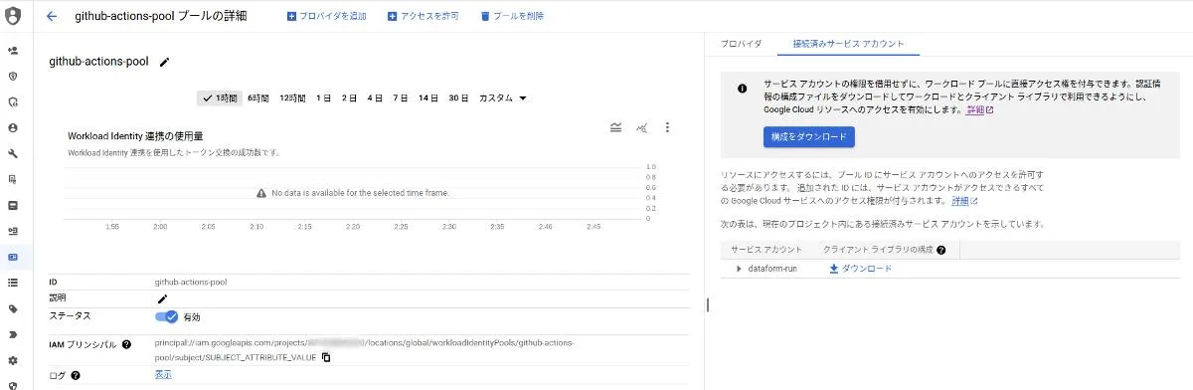Open 詳細 link in the info banner
The height and width of the screenshot is (390, 1193).
[979, 110]
